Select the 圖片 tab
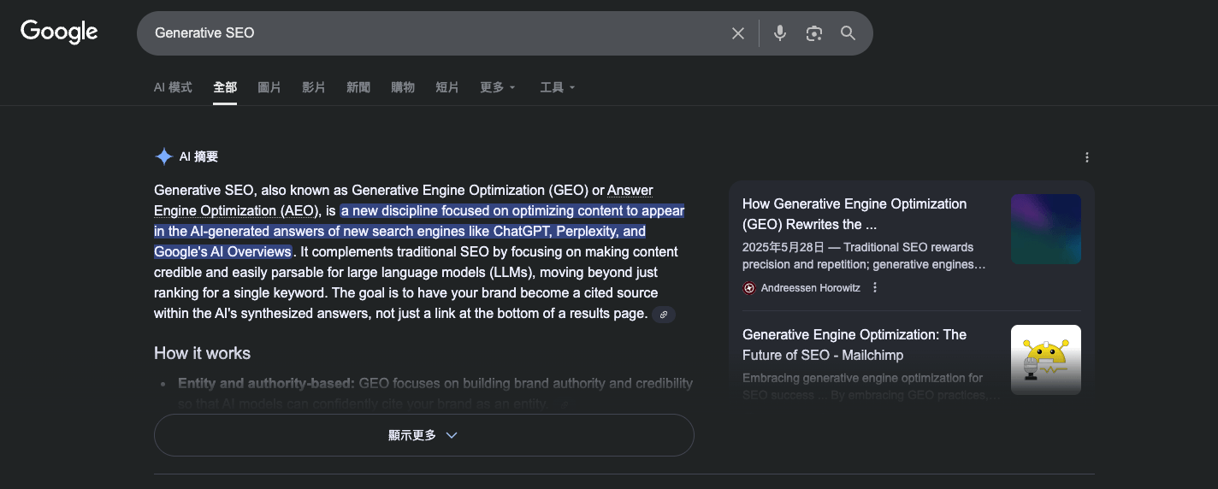Image resolution: width=1218 pixels, height=489 pixels. 269,87
